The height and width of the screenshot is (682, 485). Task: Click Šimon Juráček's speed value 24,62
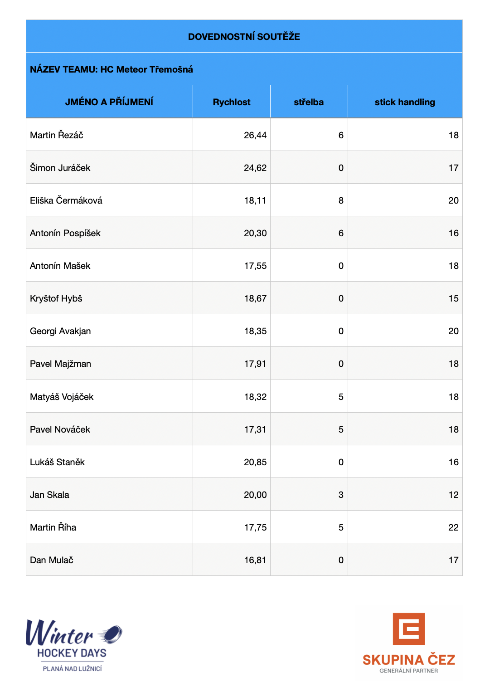(255, 168)
